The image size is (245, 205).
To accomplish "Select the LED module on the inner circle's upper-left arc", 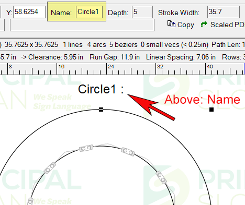I will [50, 168].
